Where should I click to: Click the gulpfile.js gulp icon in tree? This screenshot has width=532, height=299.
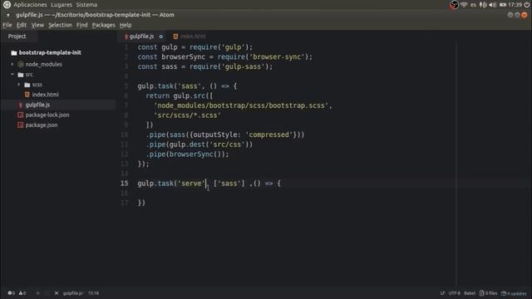pos(20,105)
